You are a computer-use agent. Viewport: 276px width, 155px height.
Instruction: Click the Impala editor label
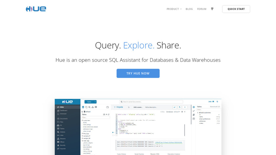click(120, 107)
